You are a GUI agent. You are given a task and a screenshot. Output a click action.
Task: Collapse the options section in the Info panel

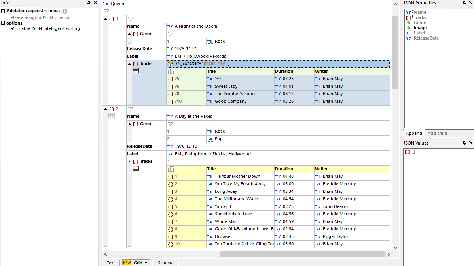[3, 23]
